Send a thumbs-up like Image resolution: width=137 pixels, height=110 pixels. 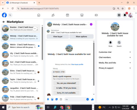(x=92, y=99)
